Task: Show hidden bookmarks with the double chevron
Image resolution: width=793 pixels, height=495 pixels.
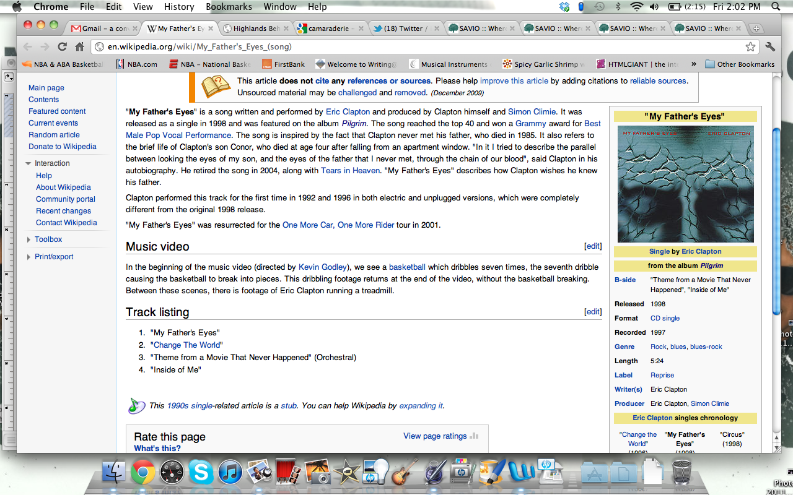Action: click(693, 64)
